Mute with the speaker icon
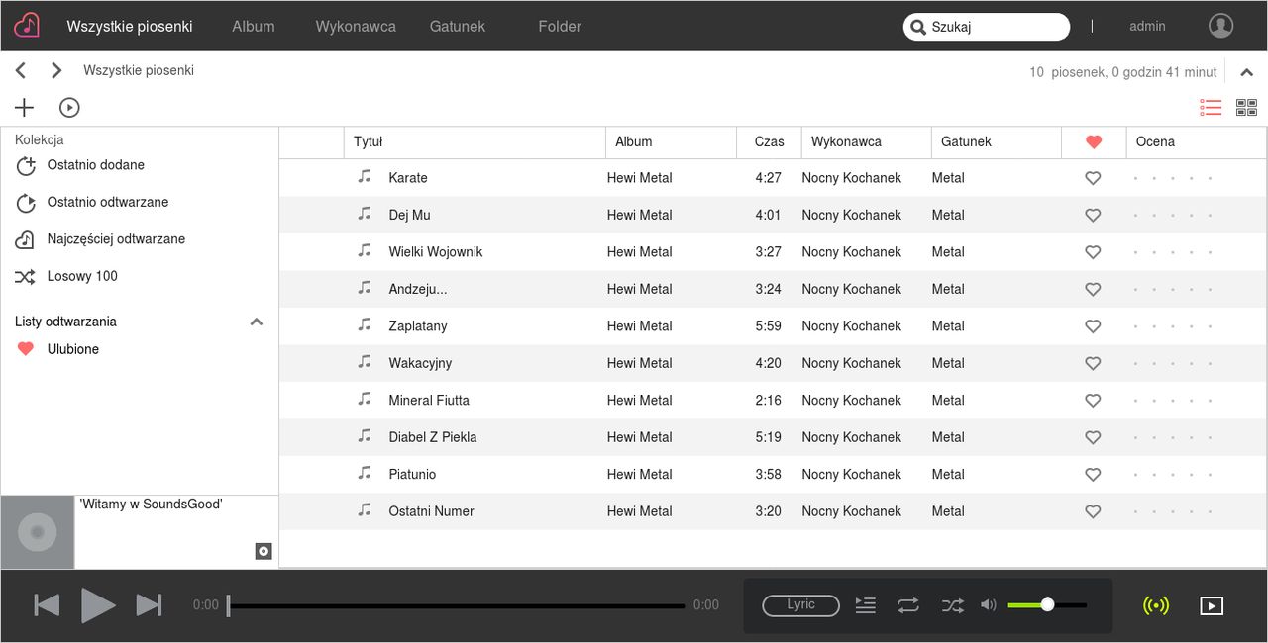1268x643 pixels. point(988,604)
